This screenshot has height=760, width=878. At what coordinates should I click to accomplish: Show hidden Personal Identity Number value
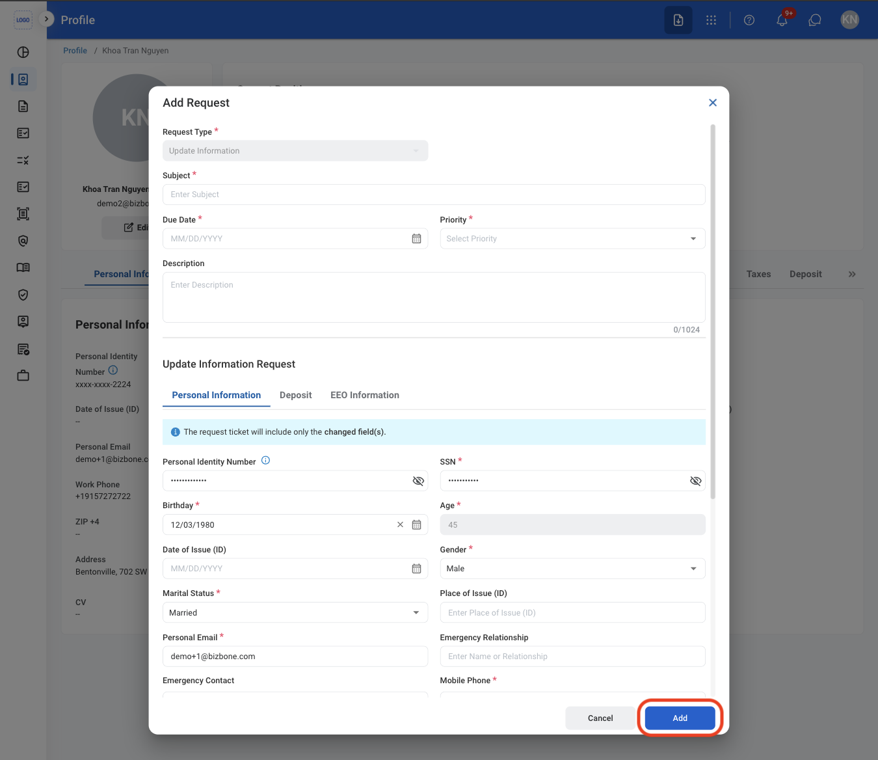click(418, 481)
